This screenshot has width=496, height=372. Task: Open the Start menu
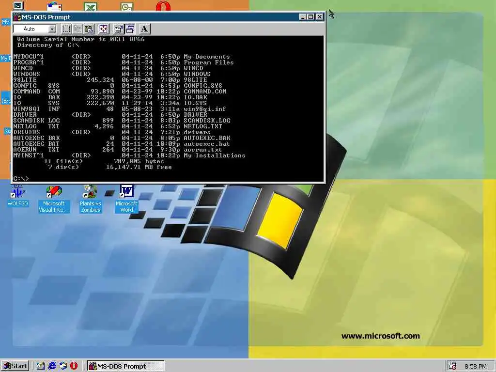click(15, 366)
